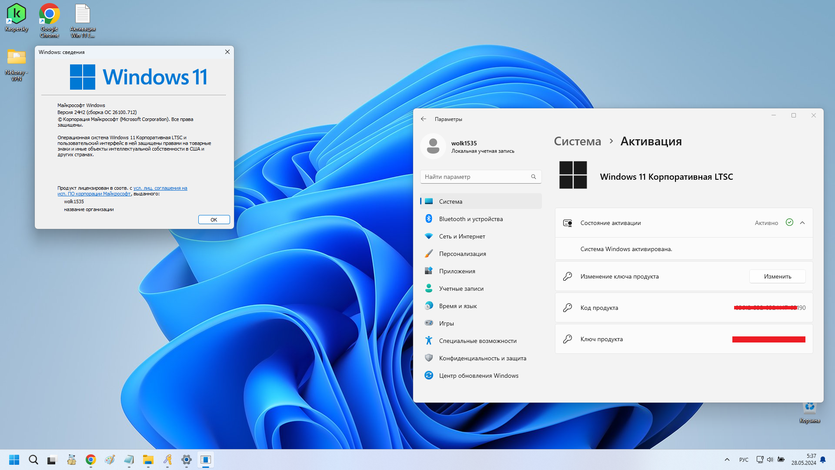Open Центр обновления Windows section
The width and height of the screenshot is (835, 470).
tap(478, 376)
